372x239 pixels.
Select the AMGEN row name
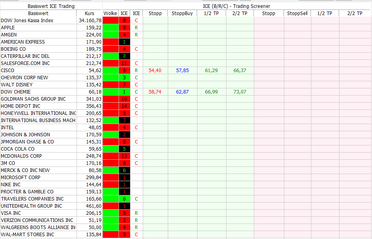click(9, 35)
